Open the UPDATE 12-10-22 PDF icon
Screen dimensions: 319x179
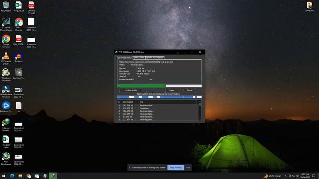tap(31, 8)
